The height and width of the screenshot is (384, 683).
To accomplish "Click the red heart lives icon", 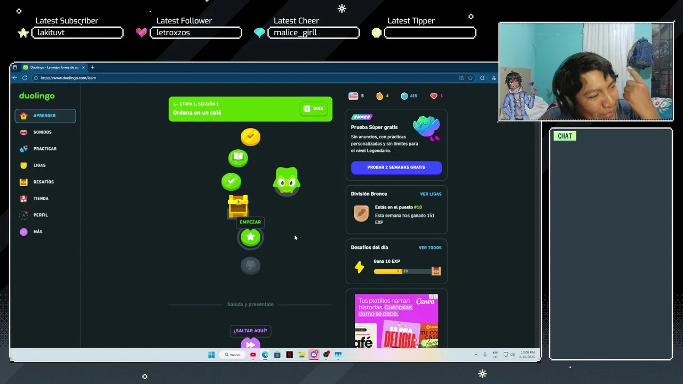I will point(434,96).
